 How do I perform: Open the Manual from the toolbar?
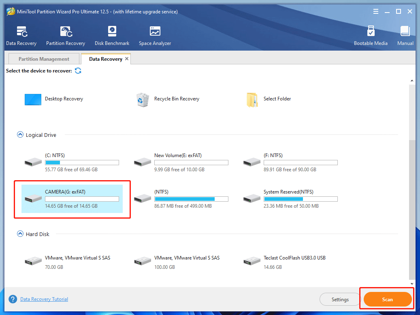405,36
